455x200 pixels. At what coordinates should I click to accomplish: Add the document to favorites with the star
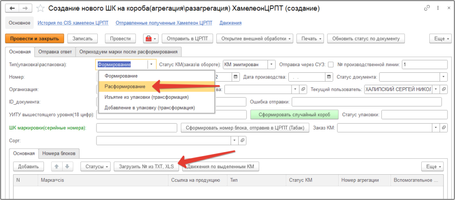(x=40, y=8)
